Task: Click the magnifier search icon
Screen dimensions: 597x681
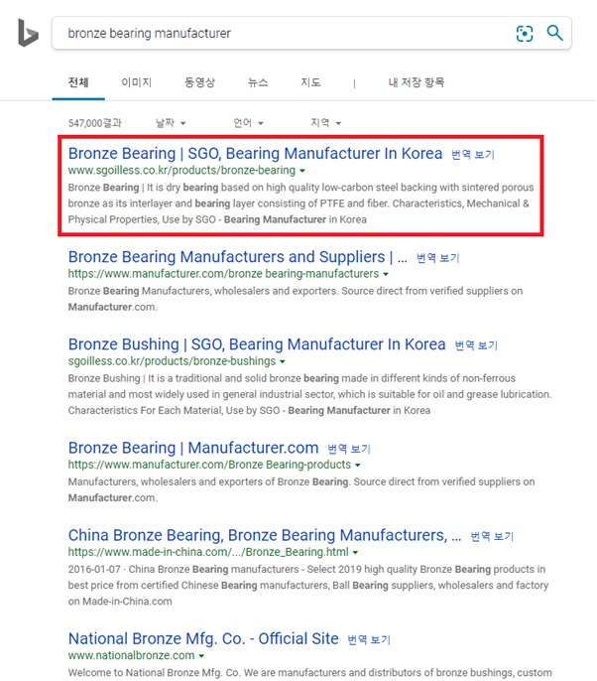Action: point(555,33)
